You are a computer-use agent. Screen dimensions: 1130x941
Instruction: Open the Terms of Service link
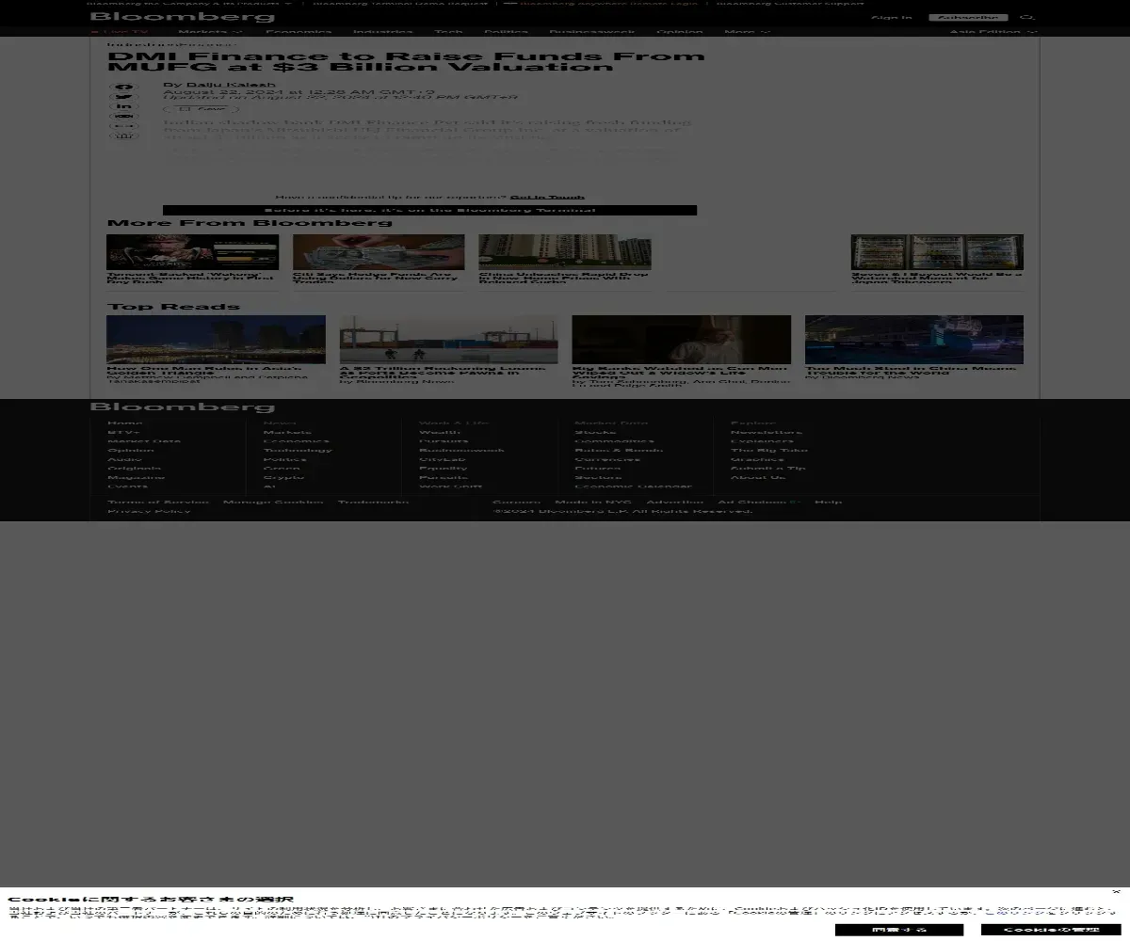coord(158,502)
